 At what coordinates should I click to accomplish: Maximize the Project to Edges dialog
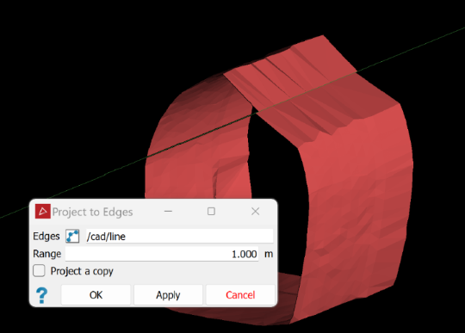[x=211, y=211]
